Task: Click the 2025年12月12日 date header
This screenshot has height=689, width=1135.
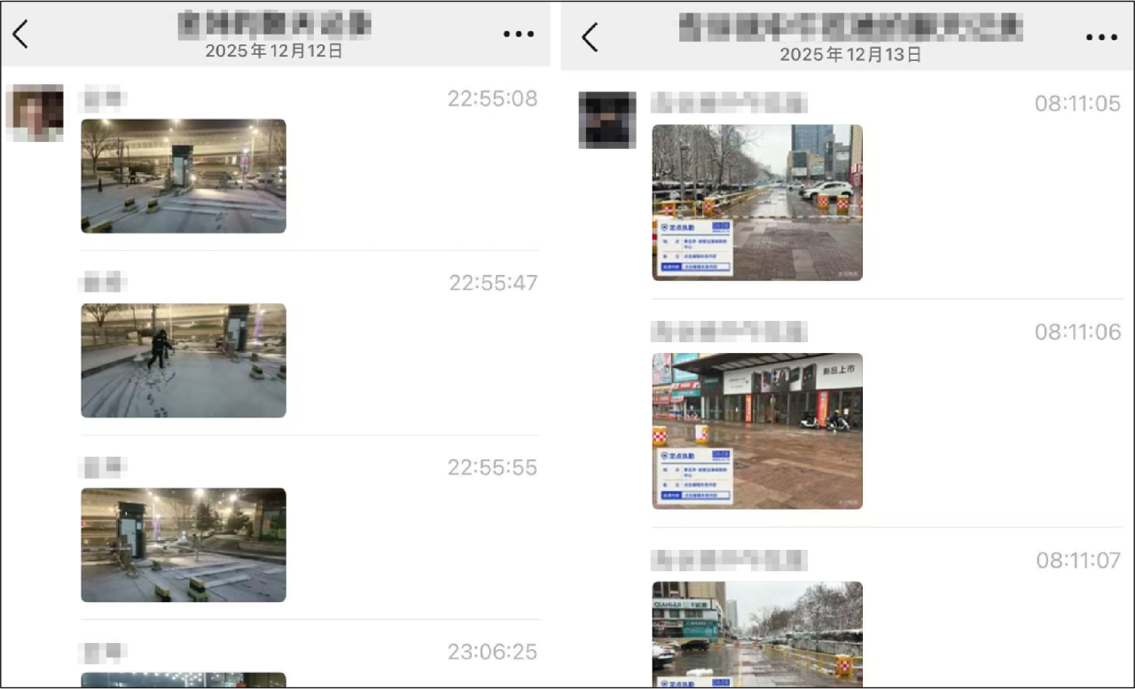Action: tap(274, 51)
